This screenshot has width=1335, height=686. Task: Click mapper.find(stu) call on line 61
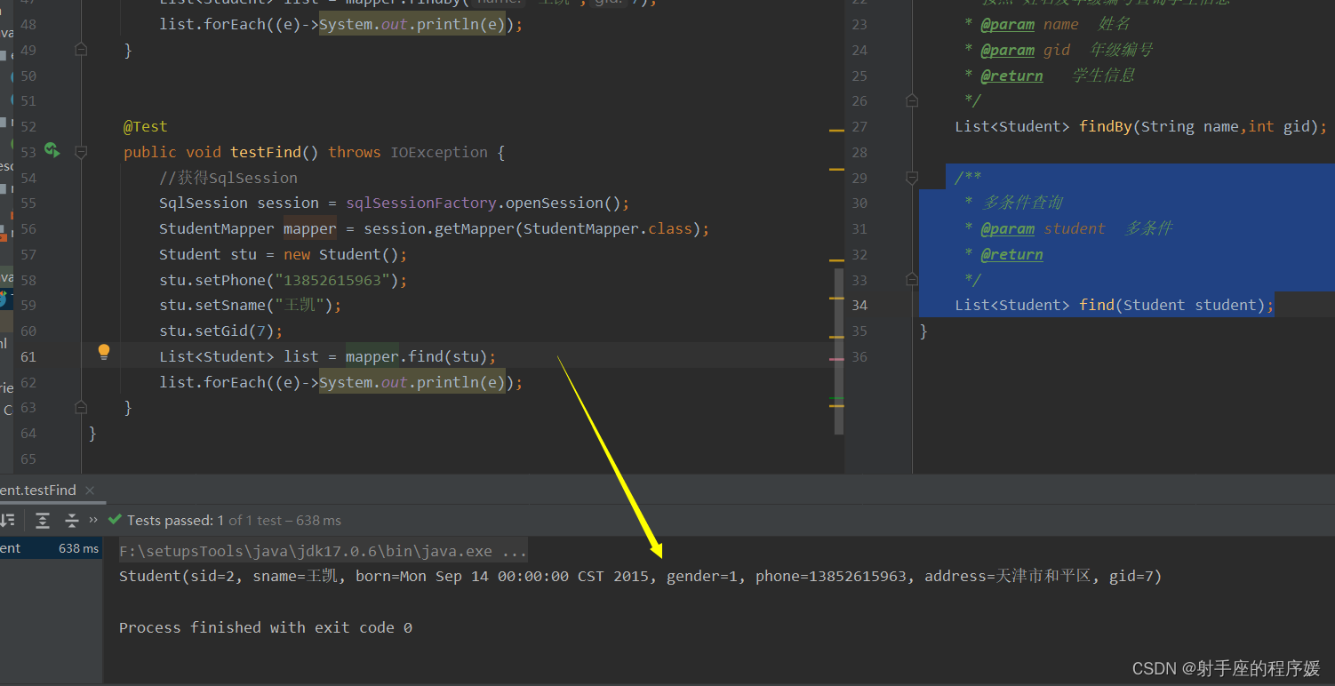(x=417, y=356)
